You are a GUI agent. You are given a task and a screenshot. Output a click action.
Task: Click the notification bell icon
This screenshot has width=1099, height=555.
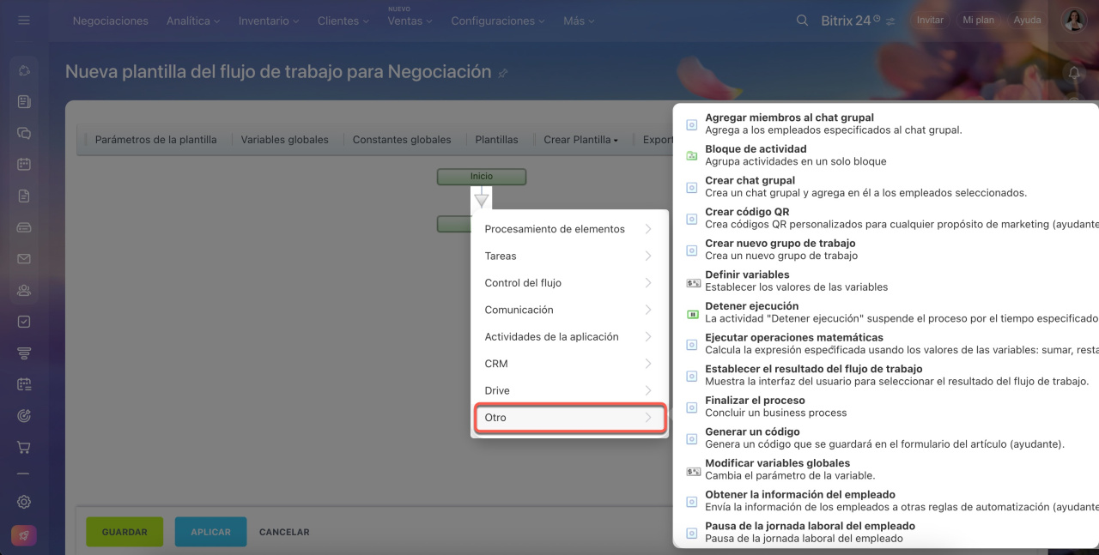click(1073, 73)
